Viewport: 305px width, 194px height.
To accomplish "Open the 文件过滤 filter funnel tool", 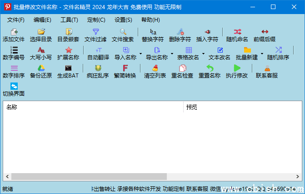I will coord(95,35).
